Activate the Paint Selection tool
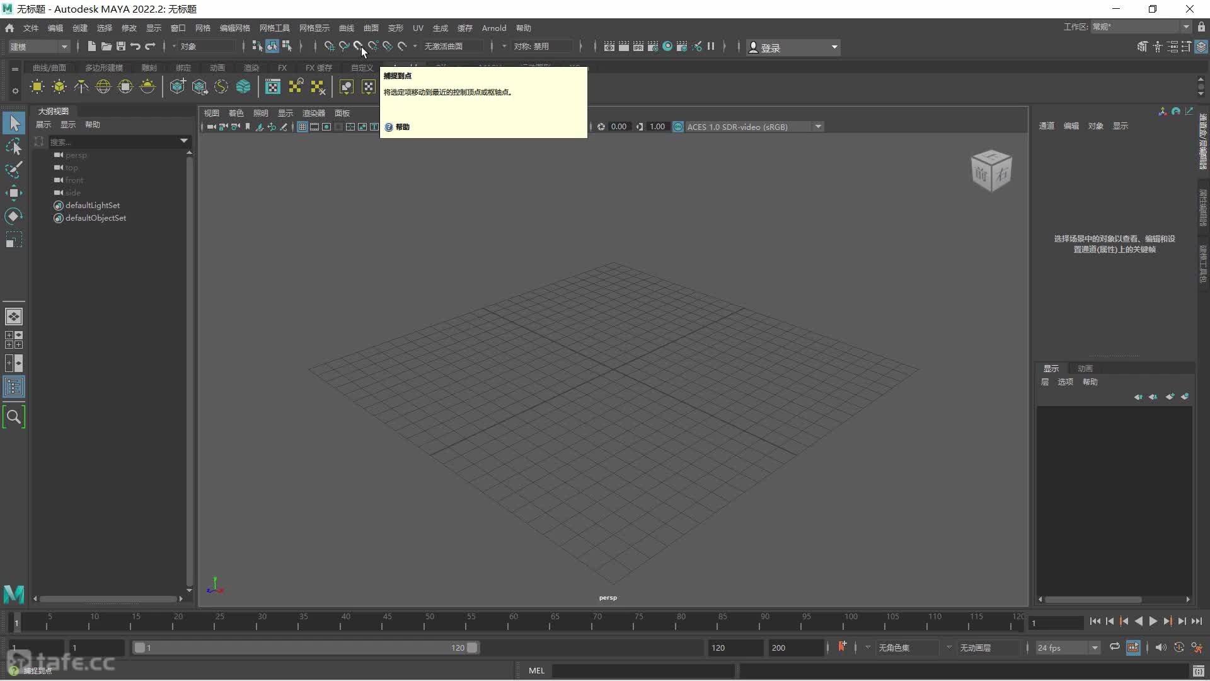The width and height of the screenshot is (1210, 681). pos(14,170)
